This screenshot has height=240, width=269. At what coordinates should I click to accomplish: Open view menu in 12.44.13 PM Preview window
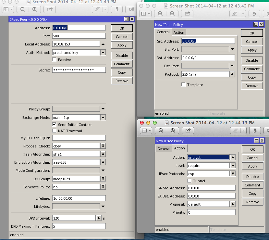[146, 131]
